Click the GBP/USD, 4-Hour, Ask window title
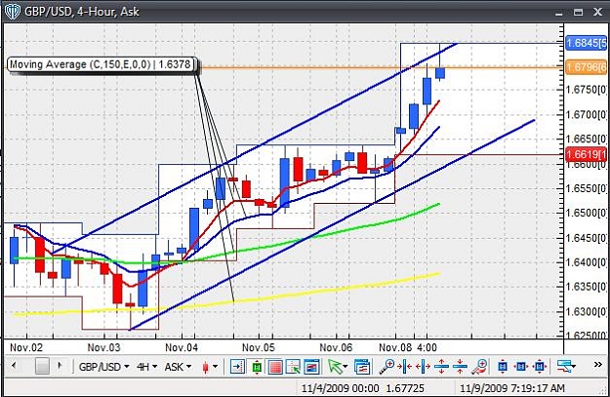This screenshot has height=397, width=610. tap(82, 12)
